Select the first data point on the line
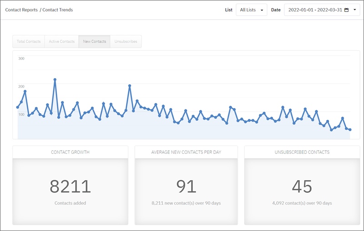This screenshot has height=231, width=364. [x=18, y=107]
